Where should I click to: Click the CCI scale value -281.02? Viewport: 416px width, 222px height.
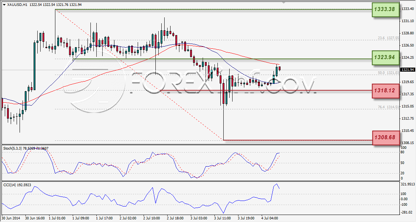[406, 212]
